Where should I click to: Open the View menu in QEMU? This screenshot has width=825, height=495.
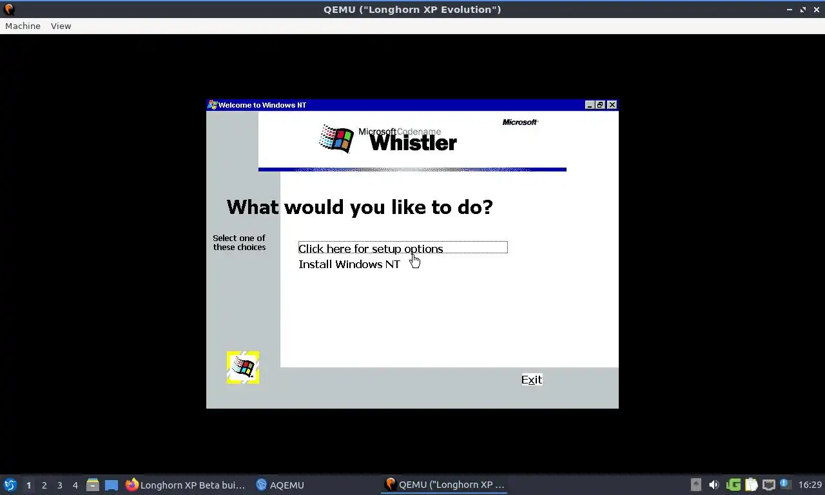[x=61, y=26]
